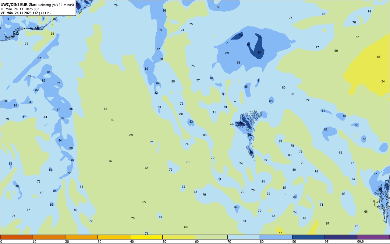This screenshot has height=244, width=390.
Task: Click the medium blue 80–90 legend swatch
Action: 276,237
